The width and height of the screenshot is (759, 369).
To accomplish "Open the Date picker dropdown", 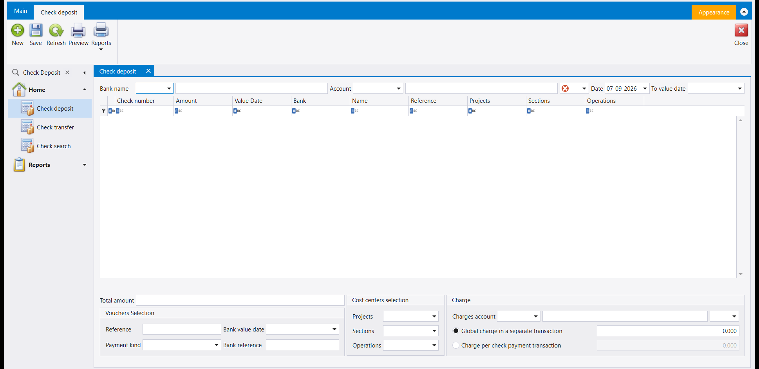I will click(x=645, y=89).
